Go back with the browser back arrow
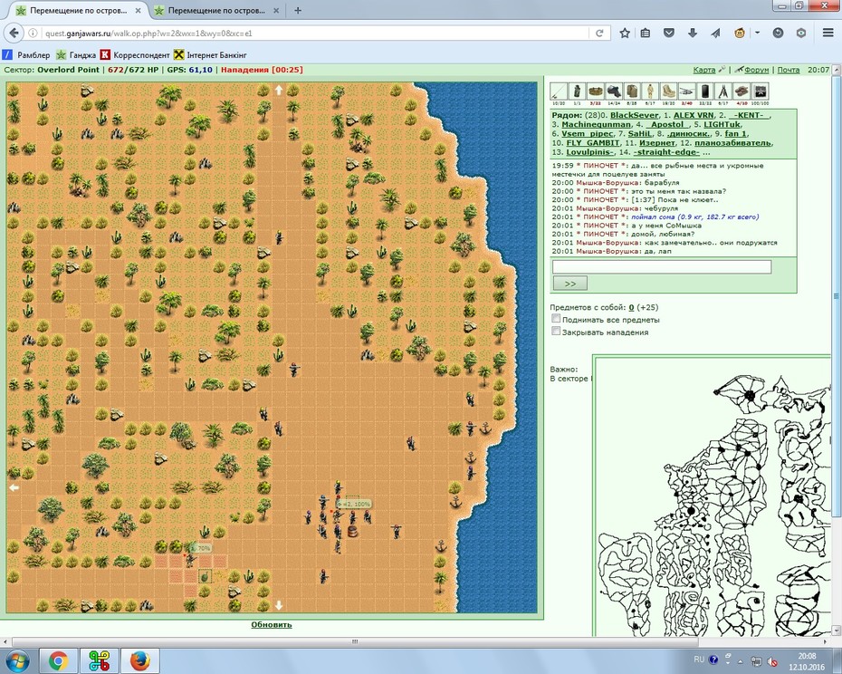This screenshot has width=842, height=674. coord(14,34)
